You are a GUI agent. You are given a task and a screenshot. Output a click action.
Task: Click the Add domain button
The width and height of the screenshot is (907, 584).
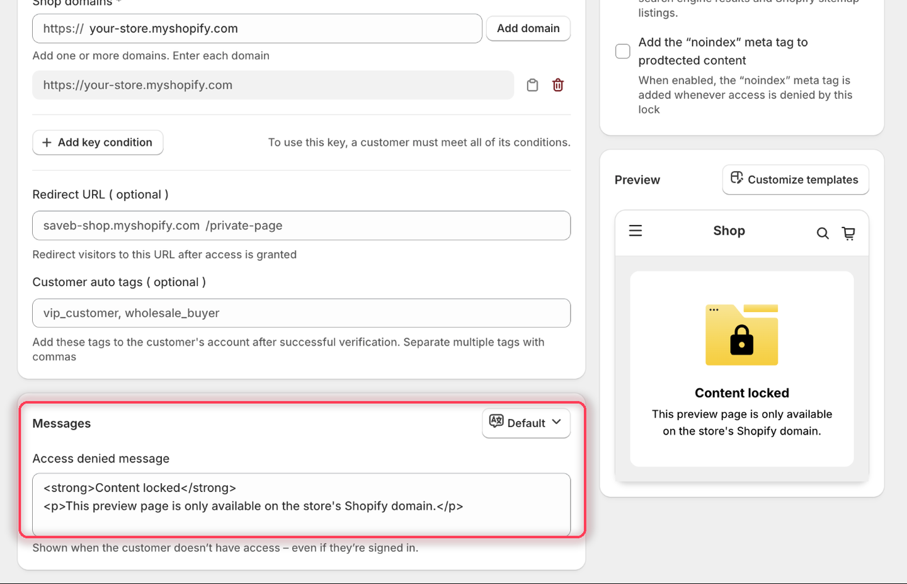[x=528, y=28]
